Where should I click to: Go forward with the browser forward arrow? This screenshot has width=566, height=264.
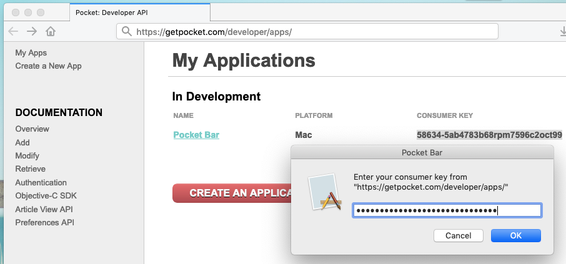pos(32,31)
